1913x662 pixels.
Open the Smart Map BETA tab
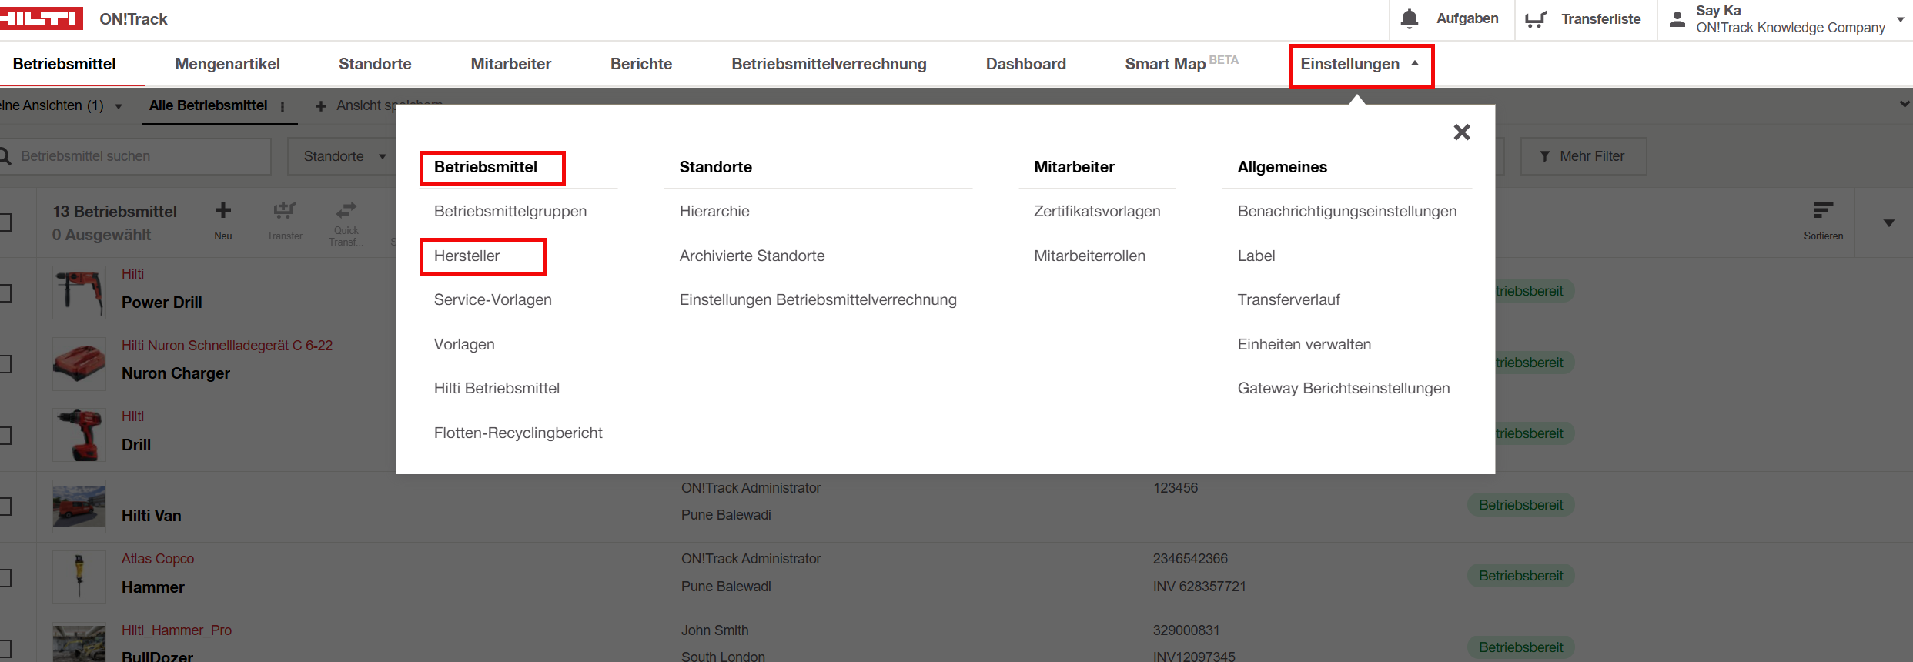1181,64
